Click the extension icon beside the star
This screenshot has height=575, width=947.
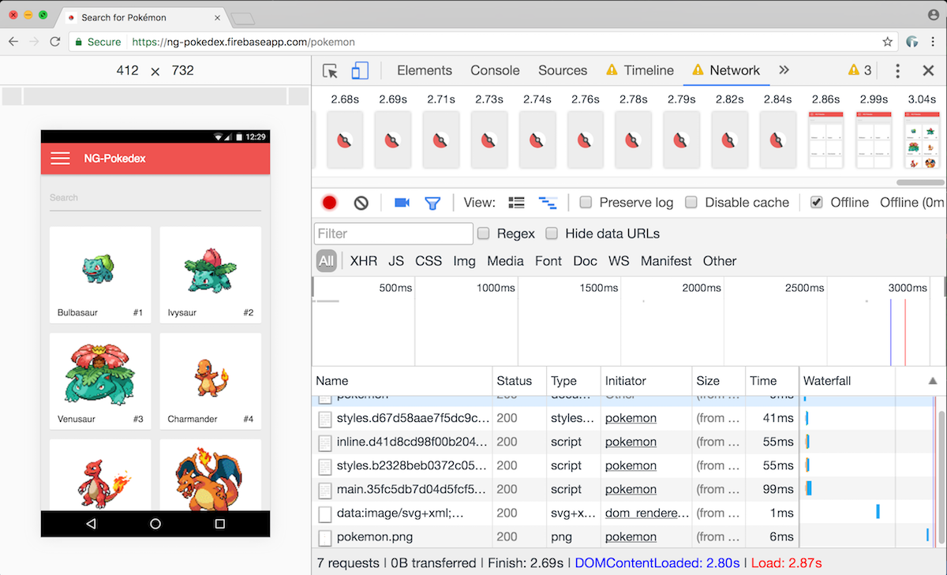[913, 42]
